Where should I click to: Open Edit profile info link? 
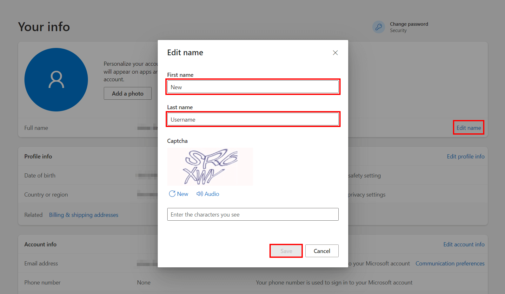click(465, 157)
